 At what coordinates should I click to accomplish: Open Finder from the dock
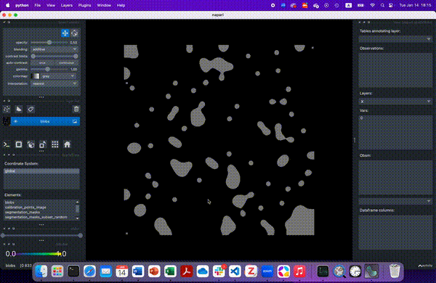(41, 271)
